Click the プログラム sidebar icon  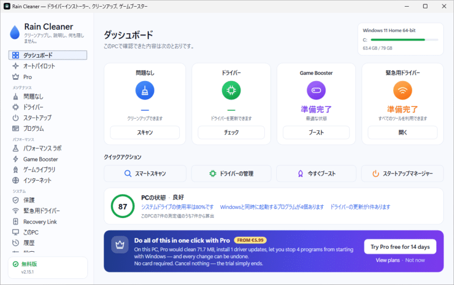point(16,129)
